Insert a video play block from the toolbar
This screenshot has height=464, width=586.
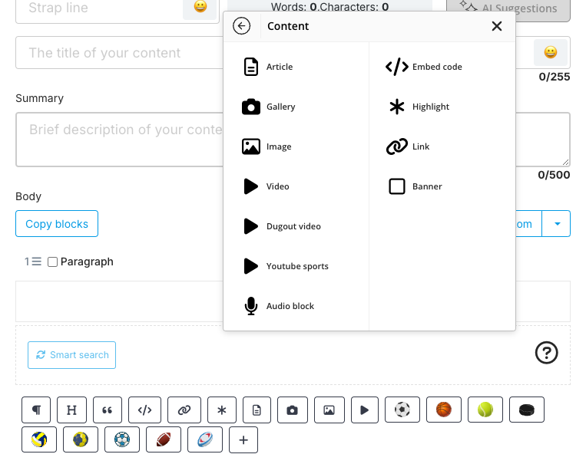click(x=365, y=410)
